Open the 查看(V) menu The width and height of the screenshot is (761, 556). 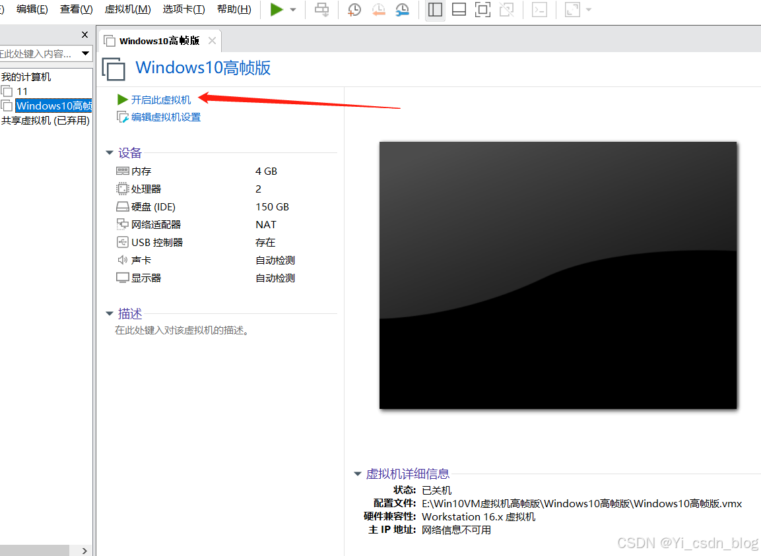tap(76, 9)
